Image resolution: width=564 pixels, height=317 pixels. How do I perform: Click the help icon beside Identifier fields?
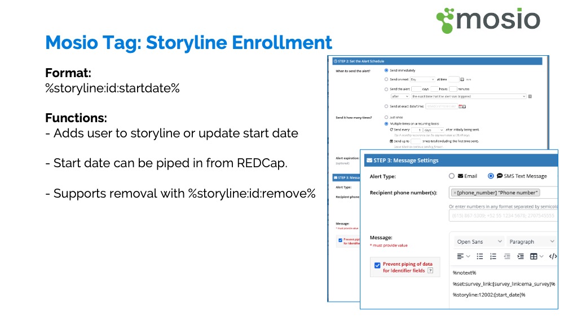[x=430, y=271]
